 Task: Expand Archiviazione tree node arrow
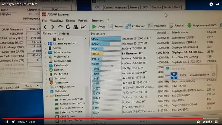click(x=46, y=61)
